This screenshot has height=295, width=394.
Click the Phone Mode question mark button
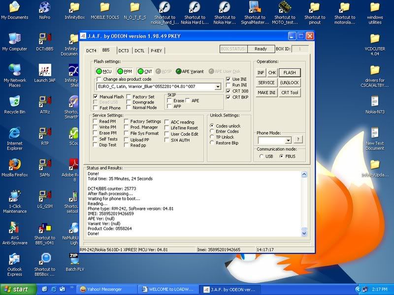click(x=298, y=140)
